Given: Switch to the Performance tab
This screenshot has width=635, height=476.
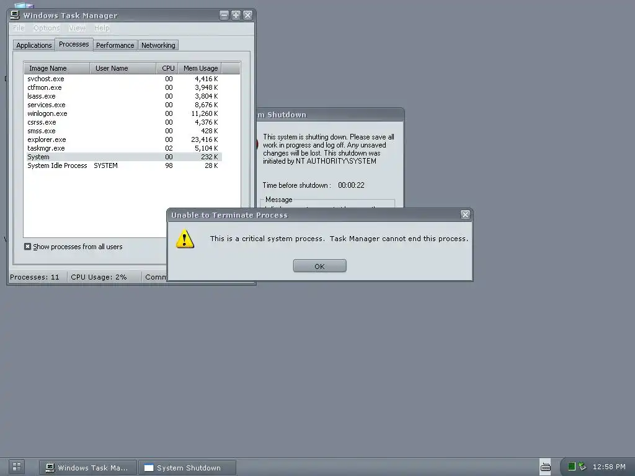Looking at the screenshot, I should click(115, 45).
